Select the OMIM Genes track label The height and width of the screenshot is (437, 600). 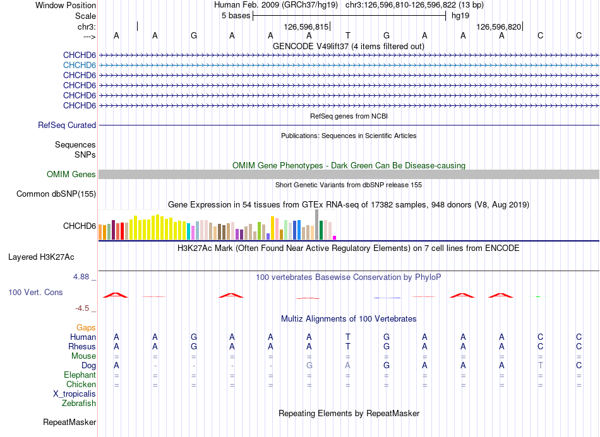[x=71, y=175]
